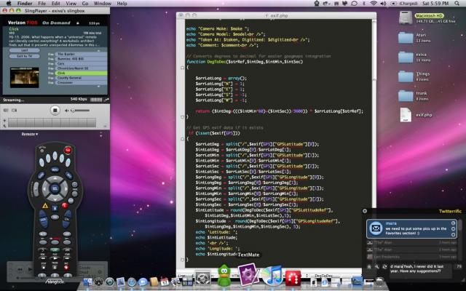This screenshot has width=466, height=291.
Task: Collapse the DegToDec function fold marker
Action: pos(183,68)
